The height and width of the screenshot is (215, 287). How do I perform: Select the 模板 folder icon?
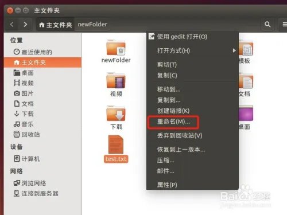(x=246, y=48)
